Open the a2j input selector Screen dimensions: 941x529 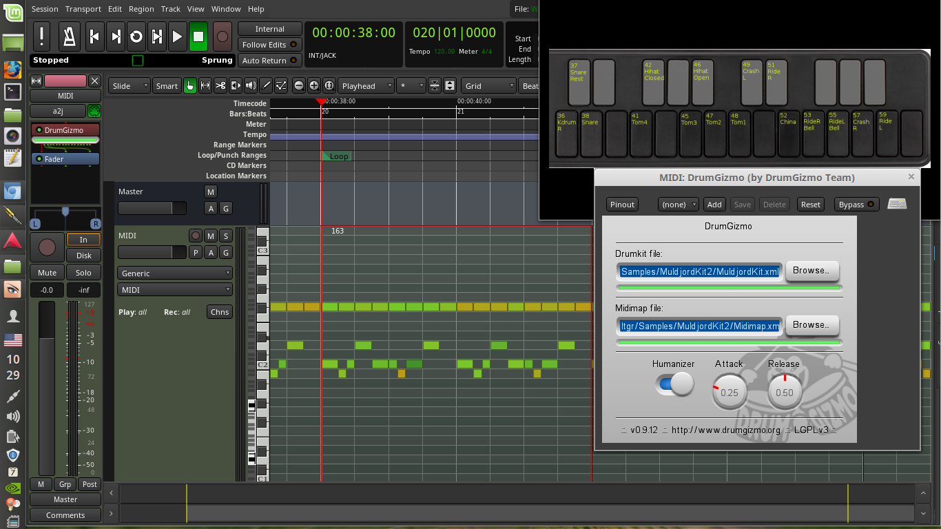click(x=58, y=111)
